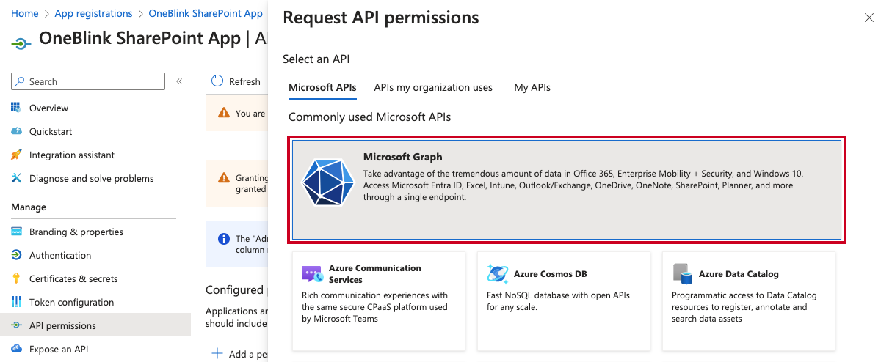Open API permissions menu item
881x362 pixels.
coord(95,325)
